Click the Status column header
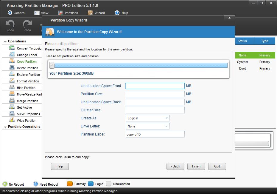 click(x=245, y=41)
